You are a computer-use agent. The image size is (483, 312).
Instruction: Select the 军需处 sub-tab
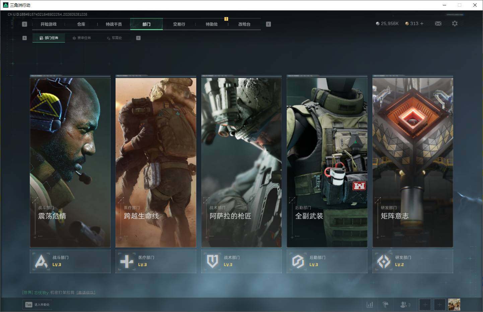[x=114, y=38]
